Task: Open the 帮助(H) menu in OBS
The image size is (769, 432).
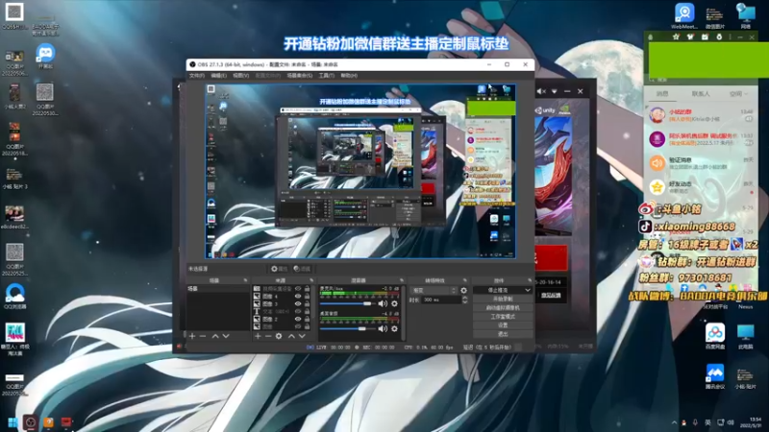Action: (x=349, y=76)
